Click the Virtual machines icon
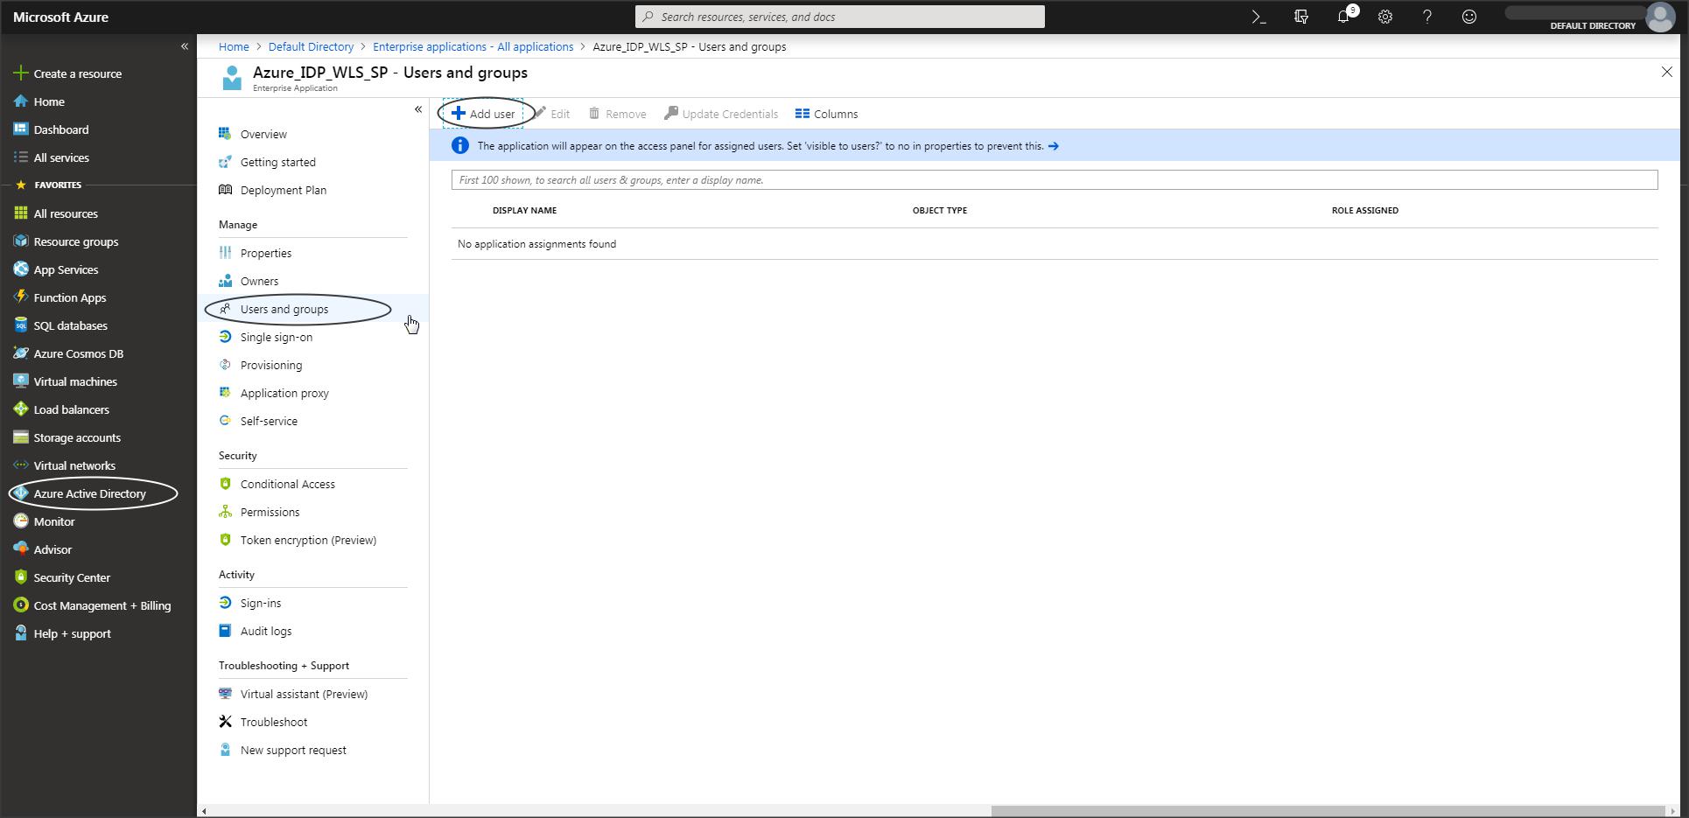This screenshot has height=818, width=1689. click(21, 381)
